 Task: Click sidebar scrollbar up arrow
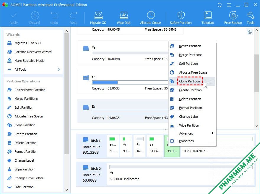click(x=67, y=31)
